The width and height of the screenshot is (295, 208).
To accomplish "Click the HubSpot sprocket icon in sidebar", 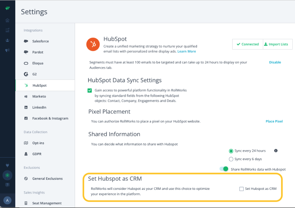I will pyautogui.click(x=26, y=85).
